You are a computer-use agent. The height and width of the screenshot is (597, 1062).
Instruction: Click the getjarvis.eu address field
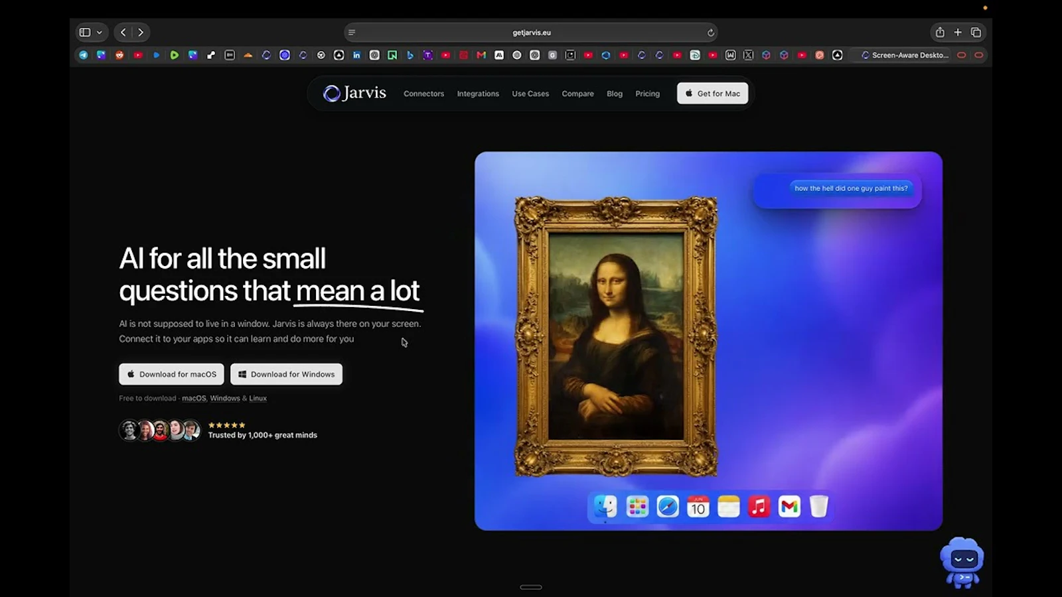tap(531, 33)
